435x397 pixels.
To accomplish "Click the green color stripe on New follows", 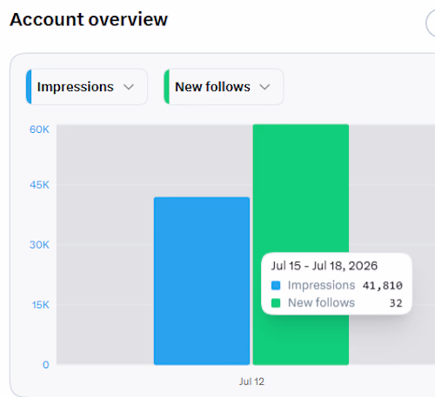I will click(x=166, y=87).
